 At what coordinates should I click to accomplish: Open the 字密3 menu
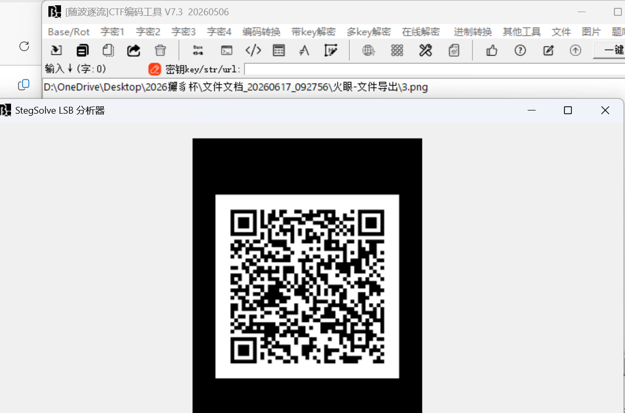pyautogui.click(x=184, y=32)
